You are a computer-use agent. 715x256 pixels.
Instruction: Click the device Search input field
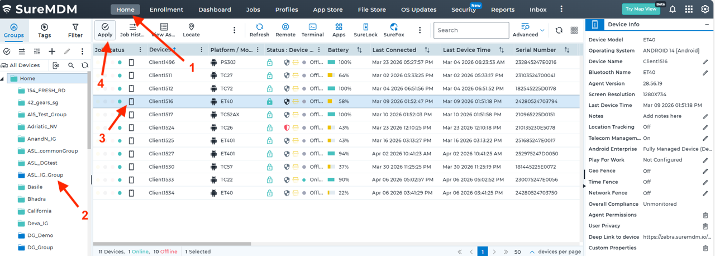(x=470, y=30)
